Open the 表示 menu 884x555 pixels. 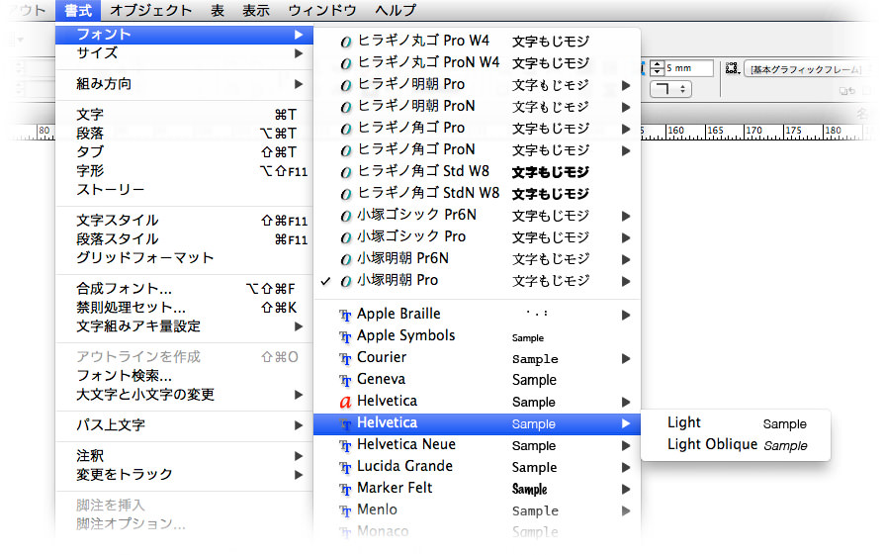pos(256,10)
